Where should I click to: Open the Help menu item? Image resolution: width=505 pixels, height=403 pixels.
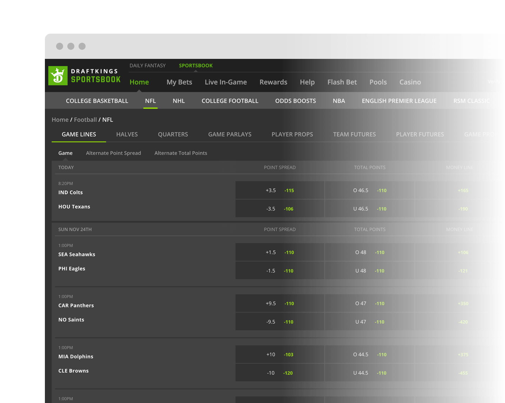(307, 82)
